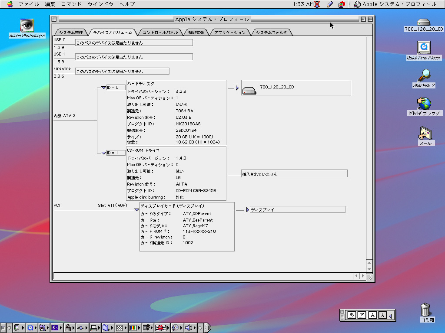The height and width of the screenshot is (333, 445).
Task: Select hiragana あ input mode in palette
Action: [x=352, y=315]
